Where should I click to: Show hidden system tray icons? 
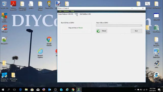[x=135, y=90]
